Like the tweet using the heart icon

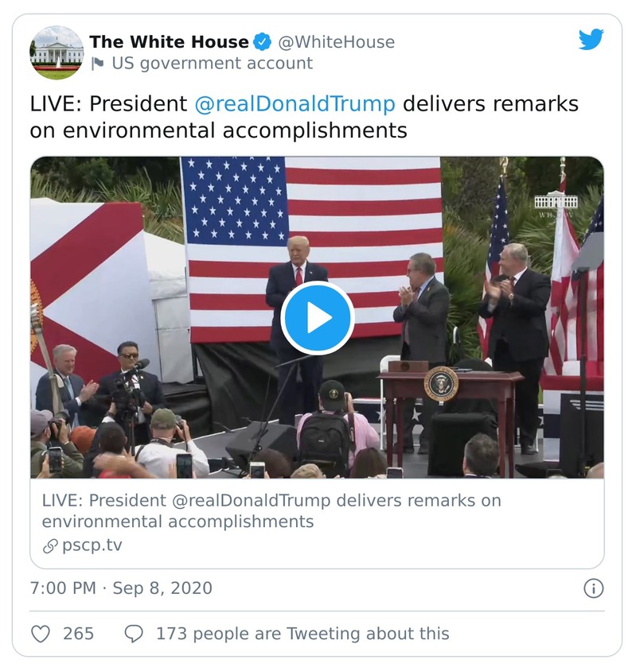41,633
